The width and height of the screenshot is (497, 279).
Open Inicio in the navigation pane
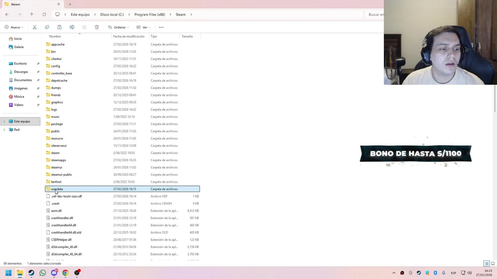(18, 39)
